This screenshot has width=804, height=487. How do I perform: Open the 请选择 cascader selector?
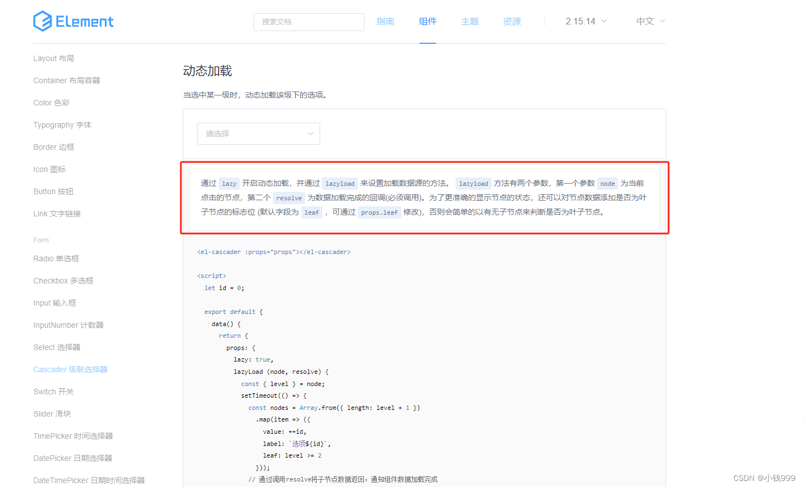[x=259, y=134]
